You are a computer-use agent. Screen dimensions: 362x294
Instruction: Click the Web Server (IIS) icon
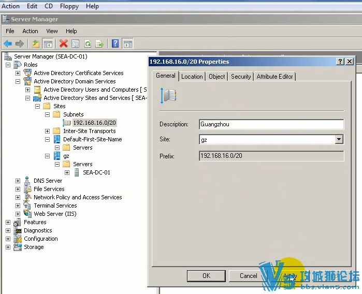27,214
